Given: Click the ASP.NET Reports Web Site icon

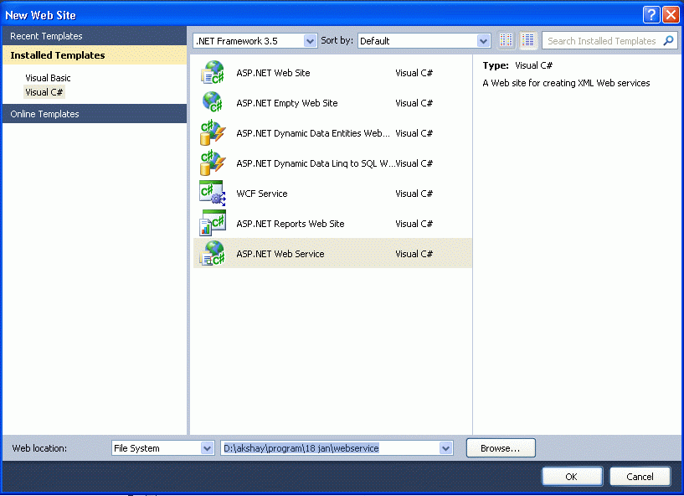Looking at the screenshot, I should click(213, 223).
